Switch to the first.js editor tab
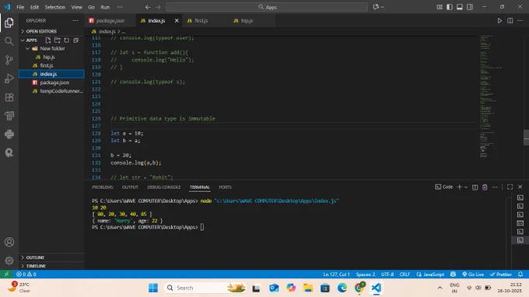This screenshot has height=297, width=529. (201, 21)
